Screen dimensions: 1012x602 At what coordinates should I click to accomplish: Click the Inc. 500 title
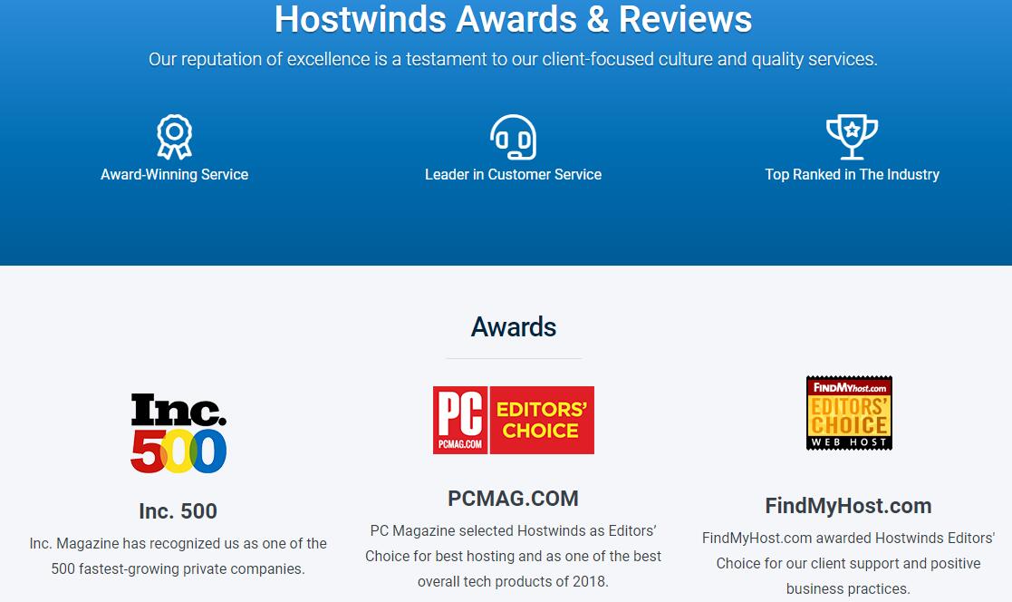pyautogui.click(x=178, y=511)
